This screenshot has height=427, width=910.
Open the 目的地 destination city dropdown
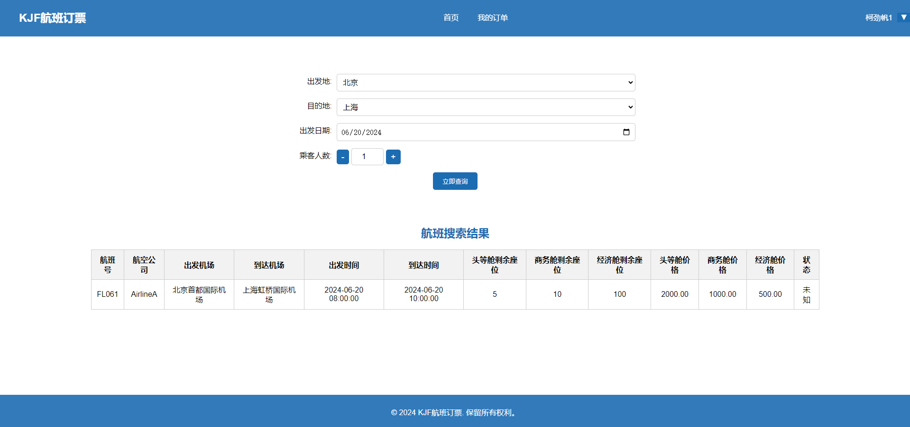point(486,107)
